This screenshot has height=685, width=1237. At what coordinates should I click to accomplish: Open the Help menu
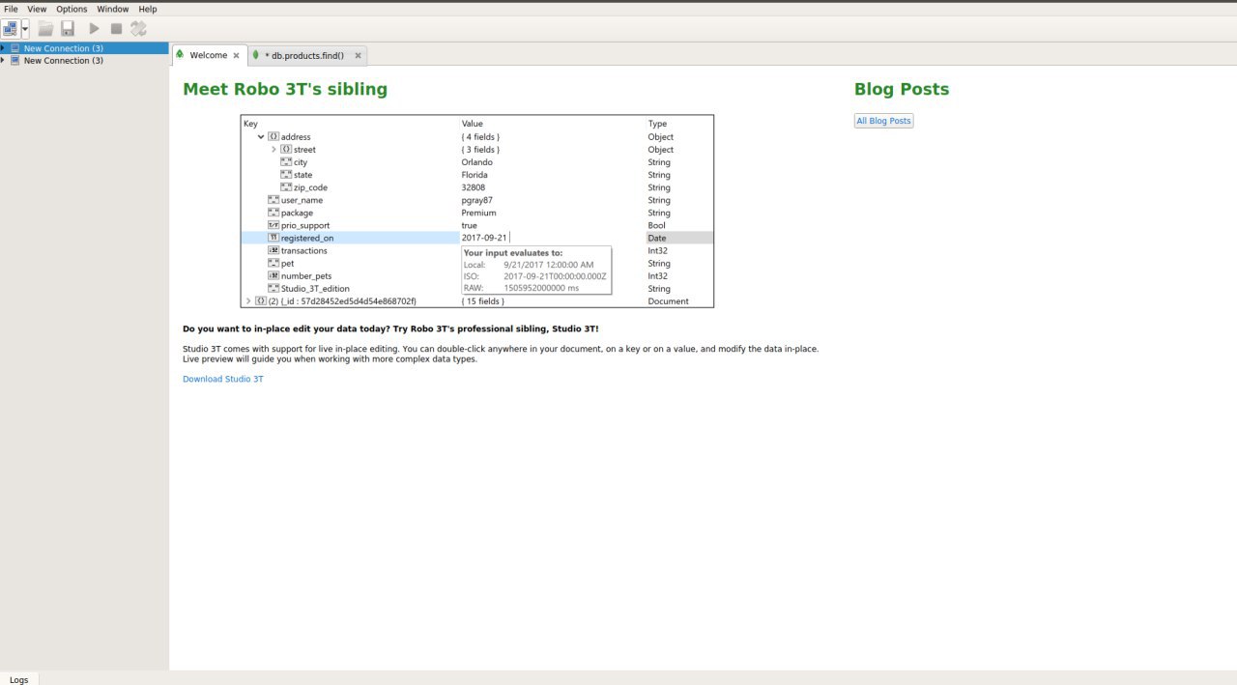[148, 9]
